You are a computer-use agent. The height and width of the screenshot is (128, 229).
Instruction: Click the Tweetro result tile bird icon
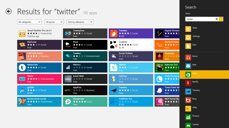coord(114,90)
